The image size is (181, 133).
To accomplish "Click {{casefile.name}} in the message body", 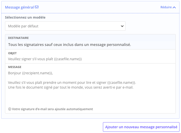I will (121, 83).
